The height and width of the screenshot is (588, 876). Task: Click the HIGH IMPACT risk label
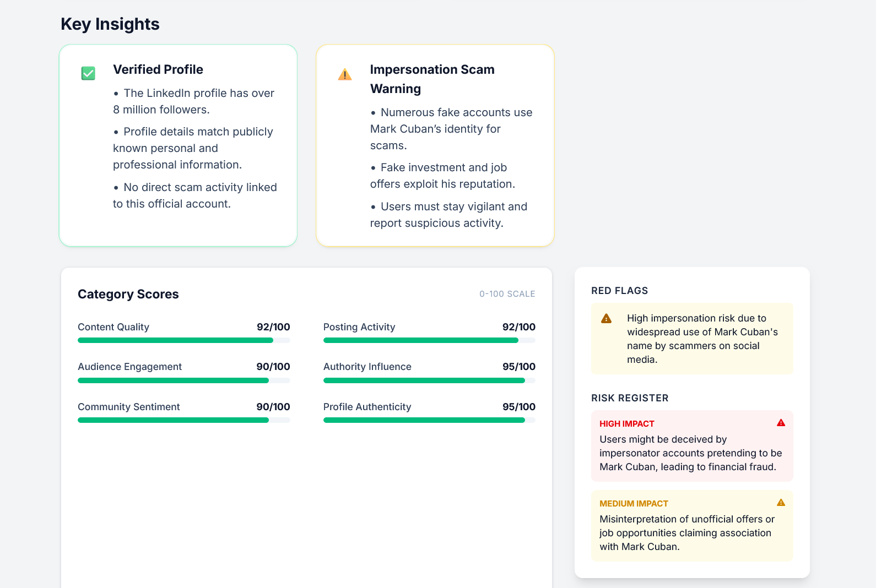coord(626,424)
